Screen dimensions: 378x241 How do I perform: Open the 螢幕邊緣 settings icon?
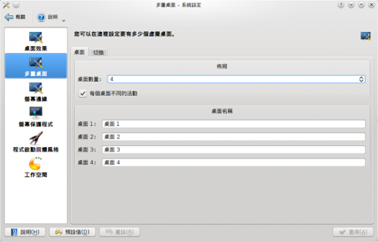(x=36, y=88)
